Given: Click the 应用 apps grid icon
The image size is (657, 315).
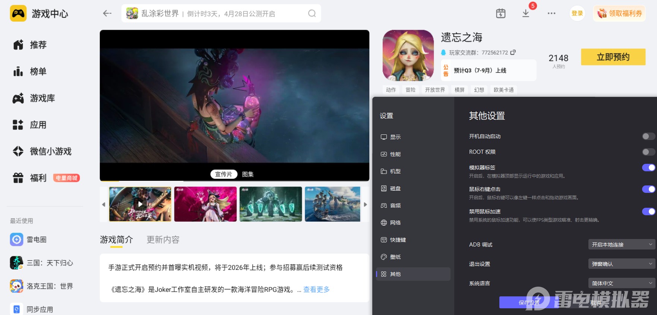Looking at the screenshot, I should pyautogui.click(x=18, y=125).
